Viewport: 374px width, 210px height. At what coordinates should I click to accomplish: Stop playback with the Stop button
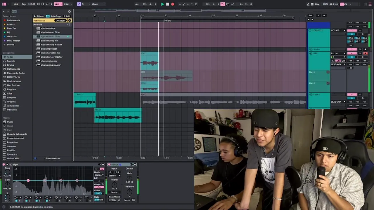(x=167, y=4)
